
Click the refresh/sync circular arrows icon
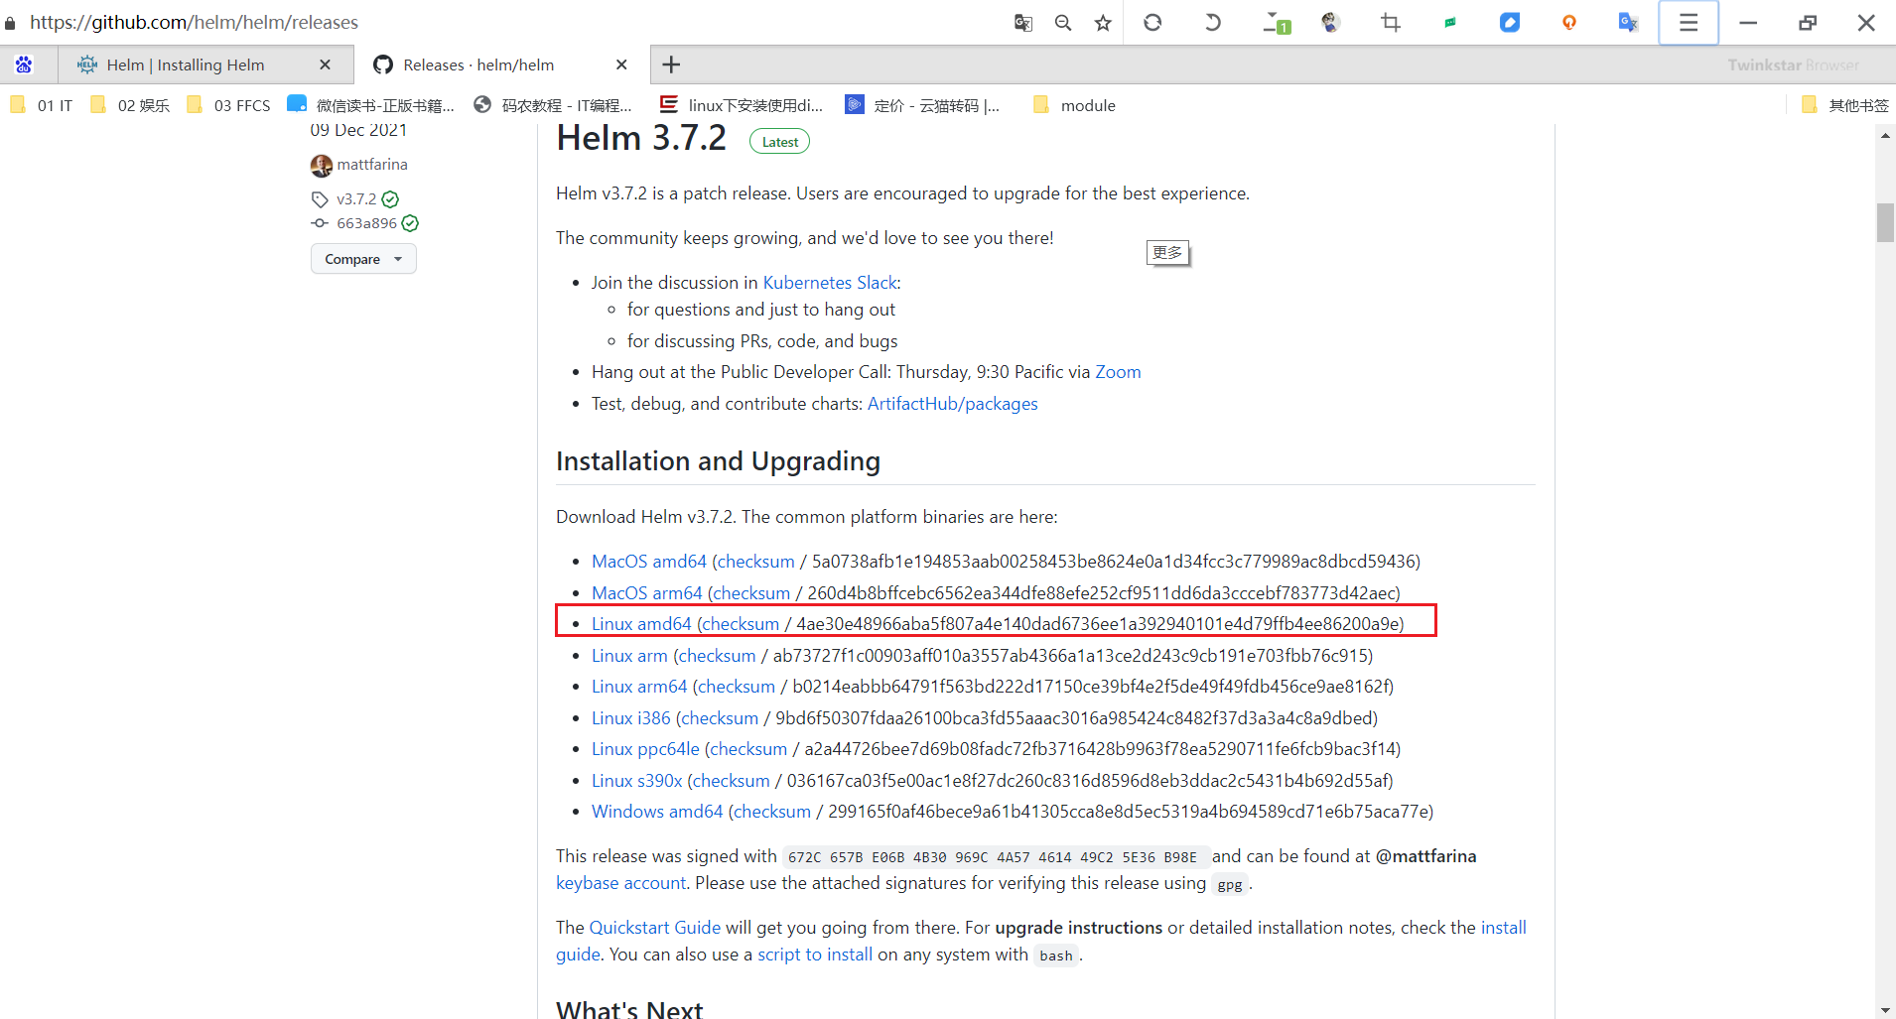pyautogui.click(x=1152, y=22)
